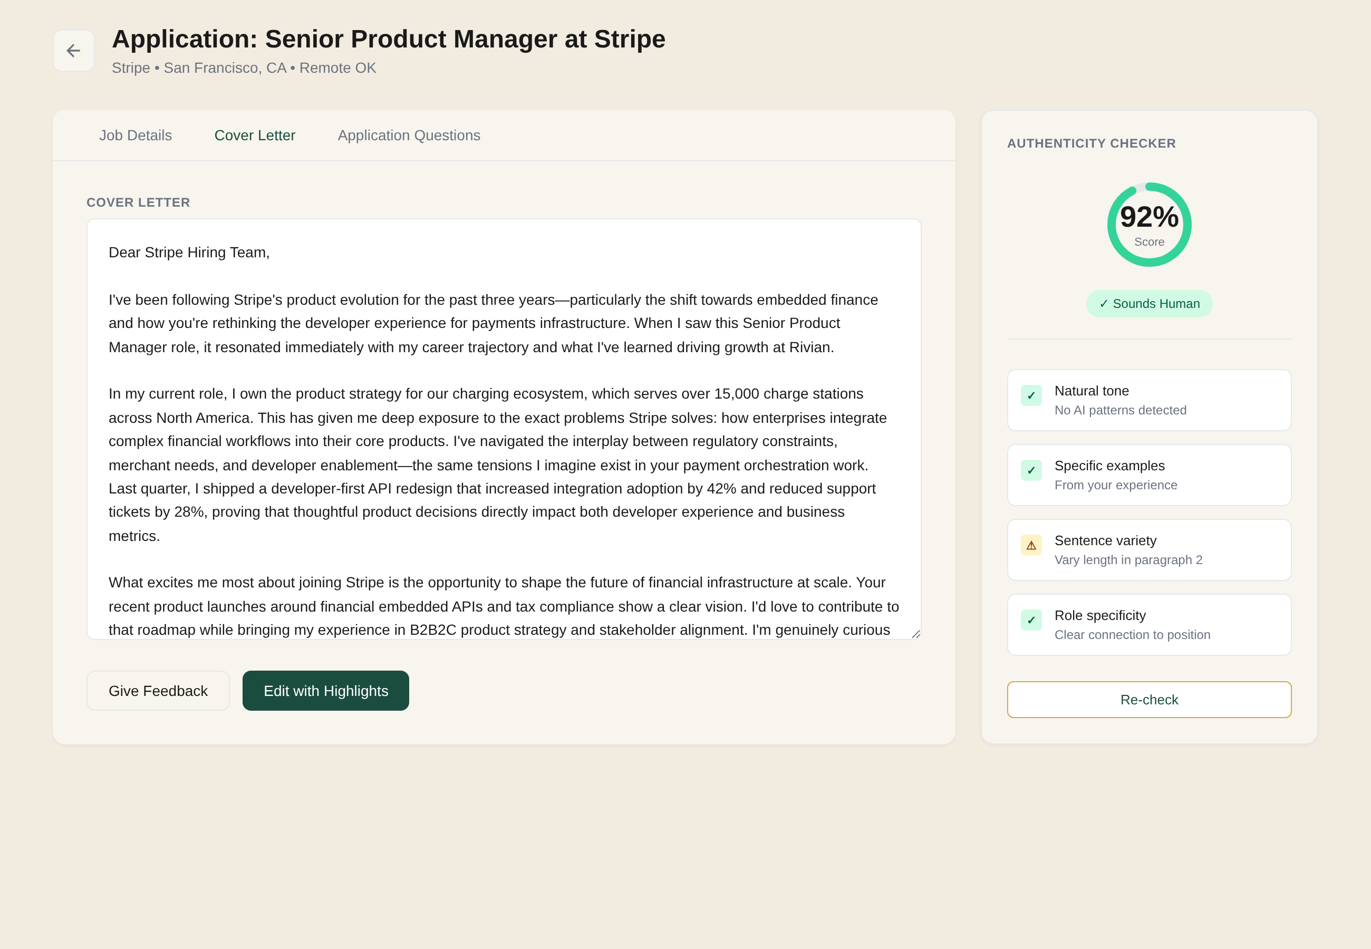Click the 92% score ring

1148,225
